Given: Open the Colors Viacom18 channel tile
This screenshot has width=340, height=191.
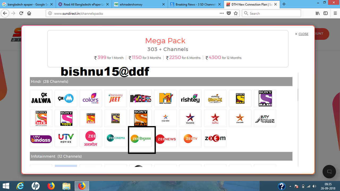Looking at the screenshot, I should tap(91, 98).
